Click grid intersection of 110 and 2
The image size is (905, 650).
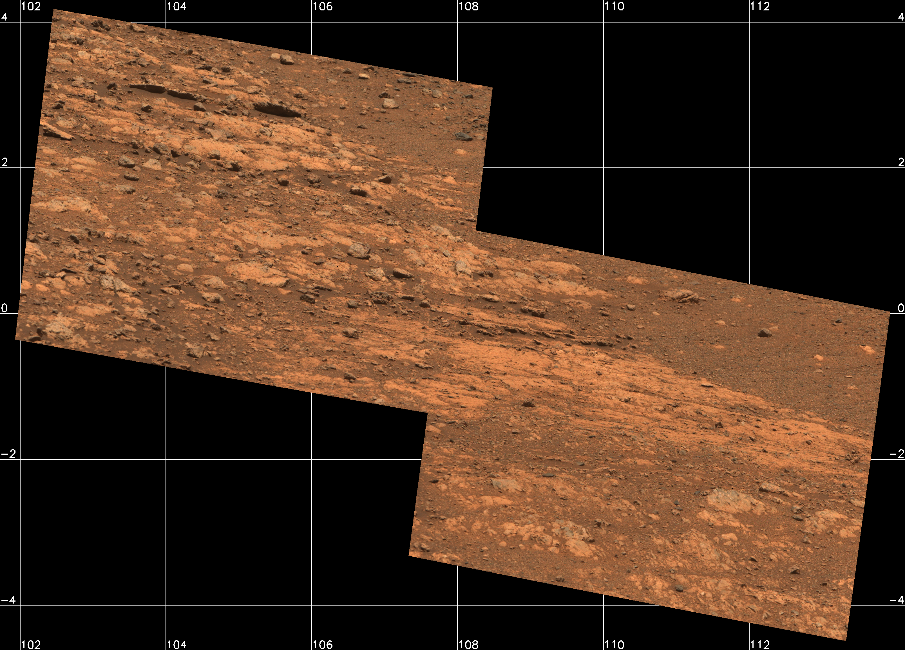(x=603, y=168)
